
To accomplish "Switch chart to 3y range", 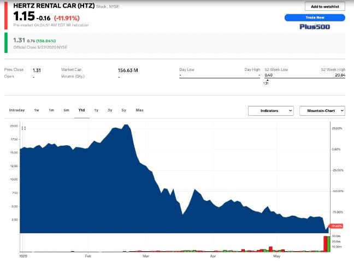I will 110,110.
